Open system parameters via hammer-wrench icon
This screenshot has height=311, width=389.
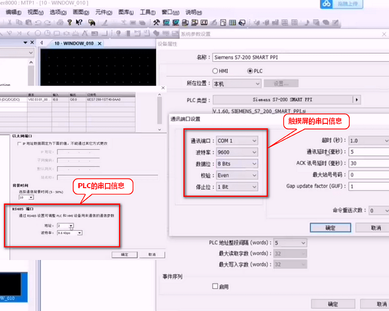[156, 22]
